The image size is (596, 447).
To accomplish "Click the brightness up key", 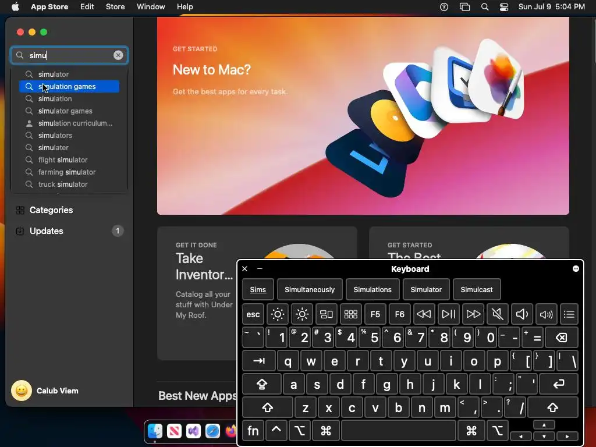I will click(302, 314).
